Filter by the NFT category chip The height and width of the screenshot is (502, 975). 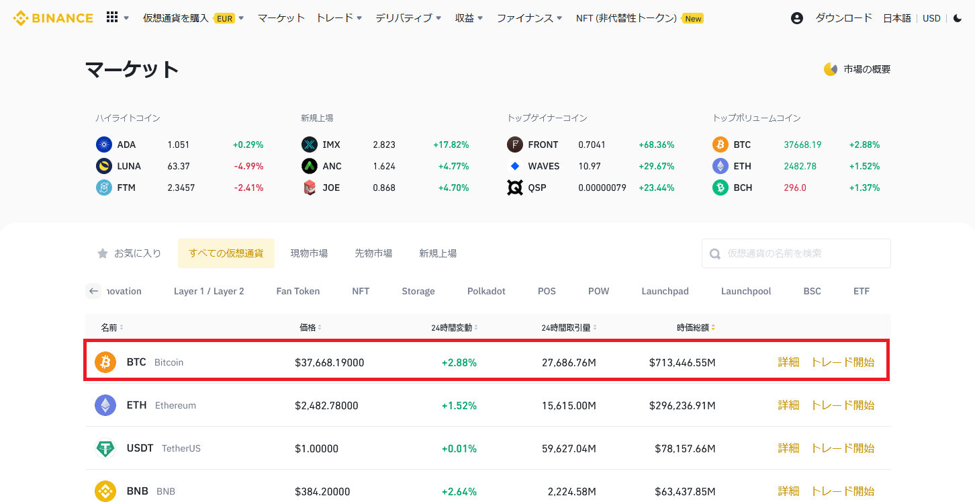(361, 291)
